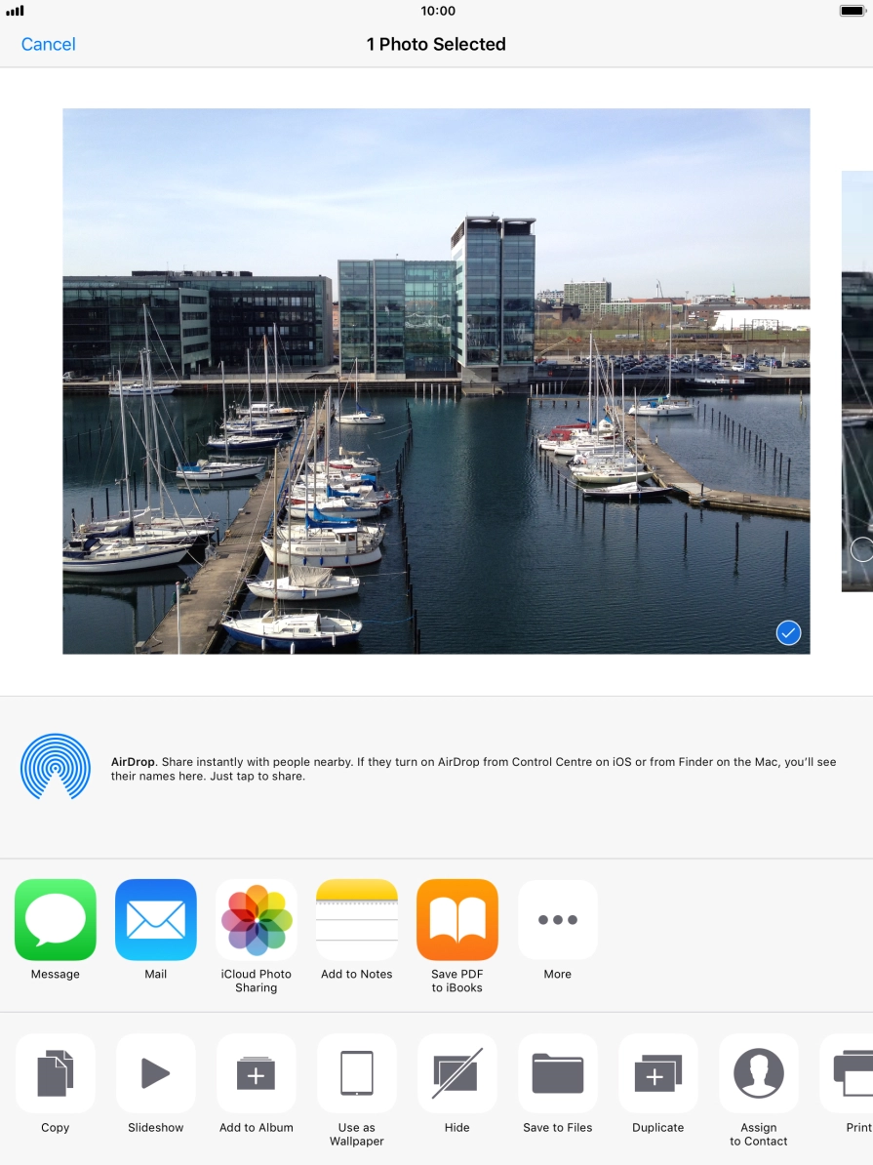Expand More sharing apps
Viewport: 873px width, 1165px height.
pyautogui.click(x=558, y=920)
